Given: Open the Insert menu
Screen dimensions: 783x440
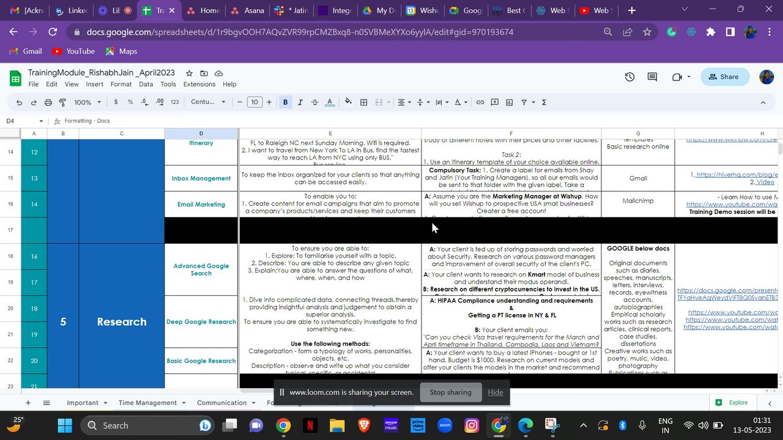Looking at the screenshot, I should (x=94, y=84).
